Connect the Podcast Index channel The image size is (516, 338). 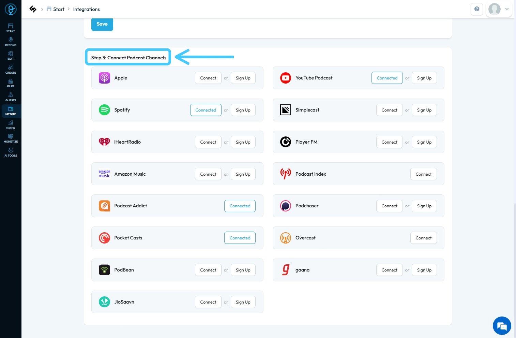424,174
